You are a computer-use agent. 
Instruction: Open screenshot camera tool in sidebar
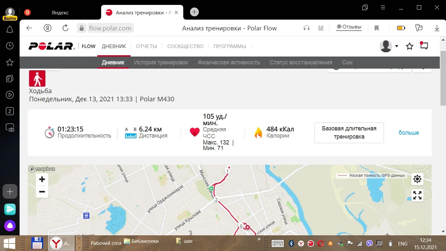click(x=10, y=128)
